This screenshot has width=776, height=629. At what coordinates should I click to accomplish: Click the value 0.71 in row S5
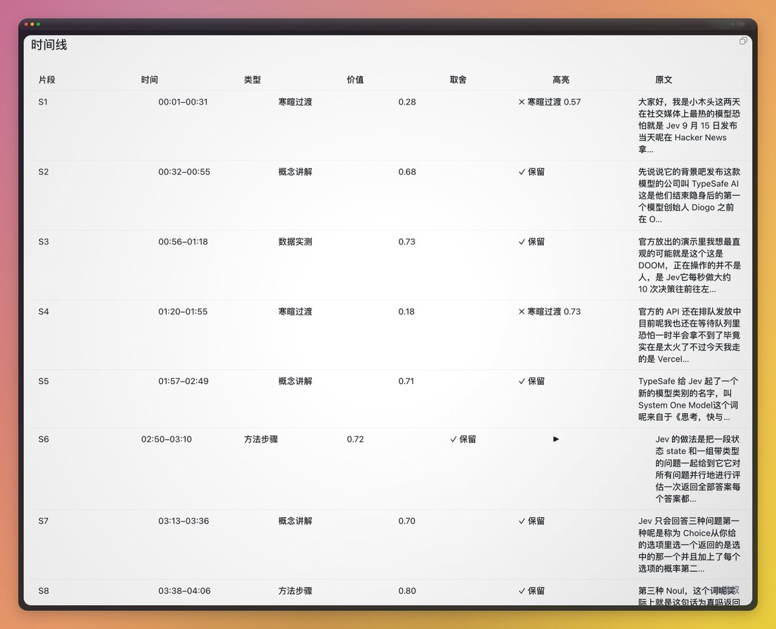[x=407, y=381]
